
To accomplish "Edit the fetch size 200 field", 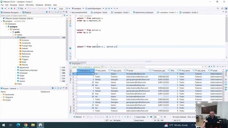I will coord(156,117).
